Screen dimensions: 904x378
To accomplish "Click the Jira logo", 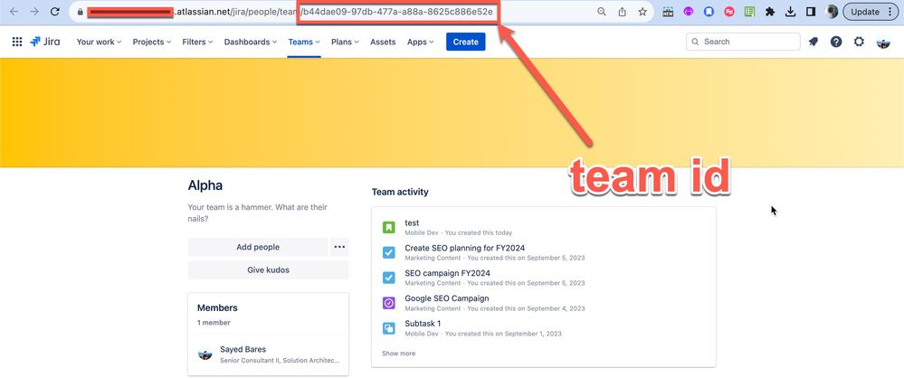I will [x=45, y=42].
